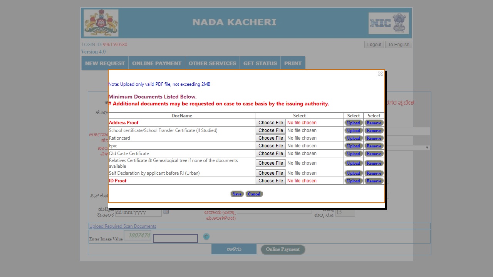Click the NIC logo
Image resolution: width=493 pixels, height=277 pixels.
[x=389, y=23]
